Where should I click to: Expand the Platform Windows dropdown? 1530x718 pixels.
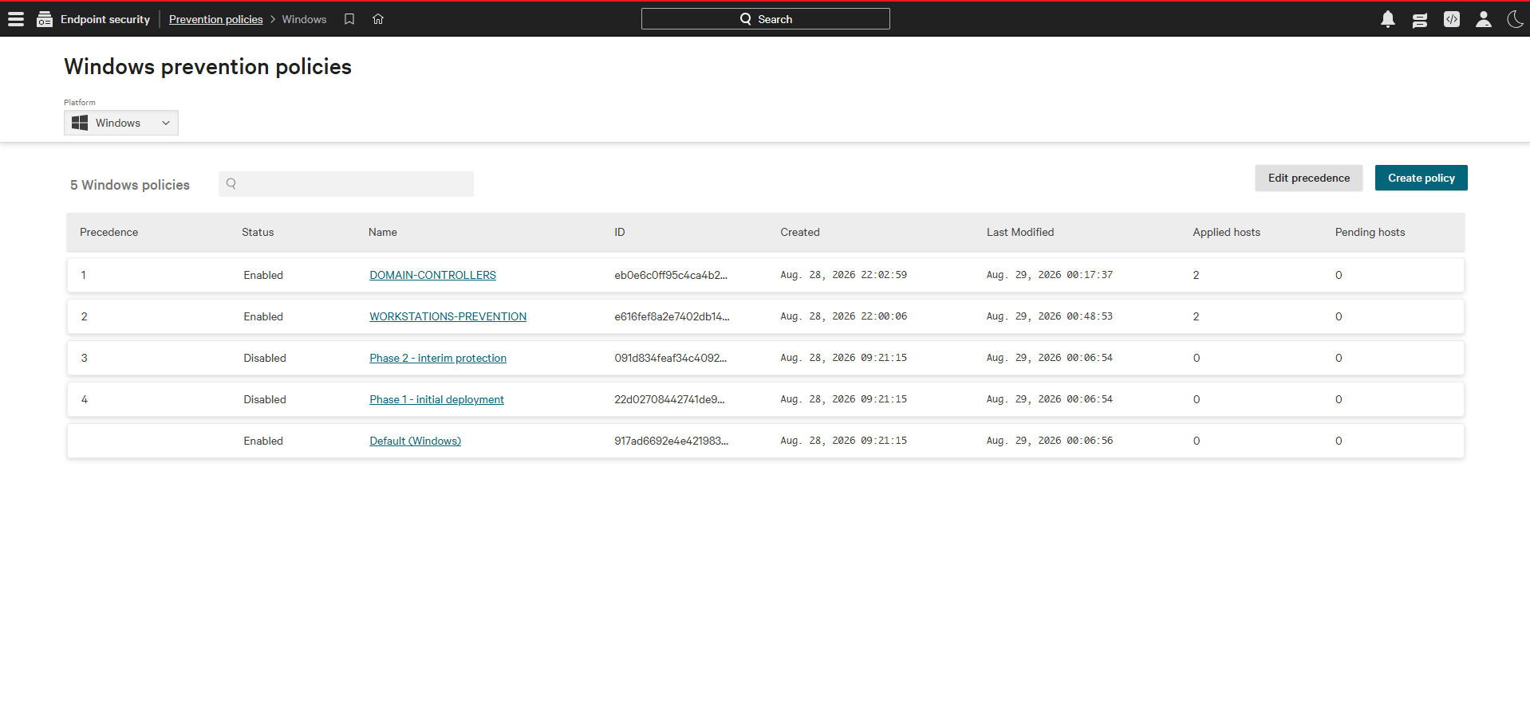[121, 123]
